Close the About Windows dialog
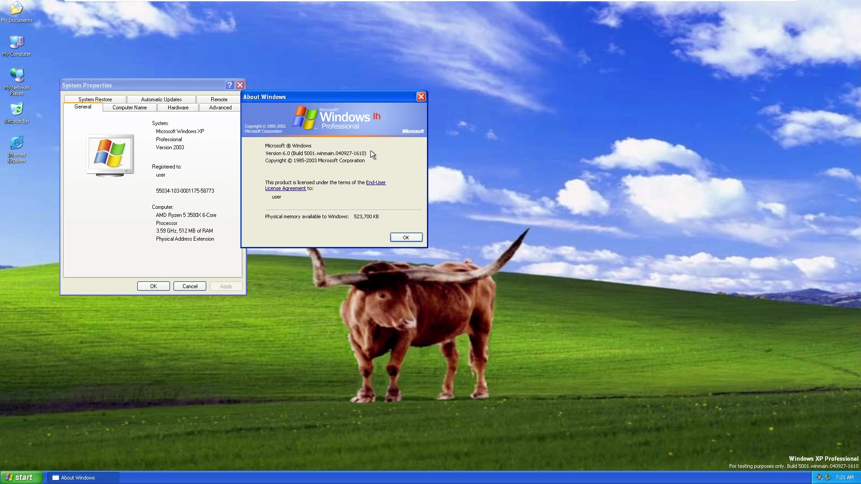The image size is (861, 484). pos(421,97)
